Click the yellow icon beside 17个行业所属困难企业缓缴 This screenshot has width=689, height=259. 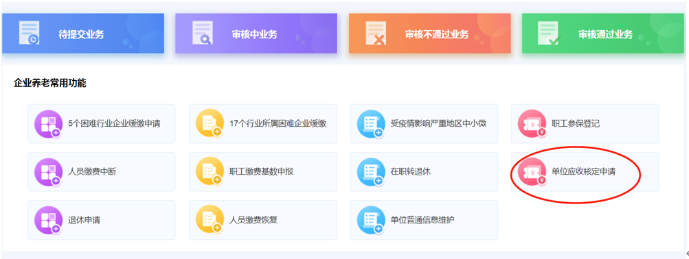[x=209, y=123]
